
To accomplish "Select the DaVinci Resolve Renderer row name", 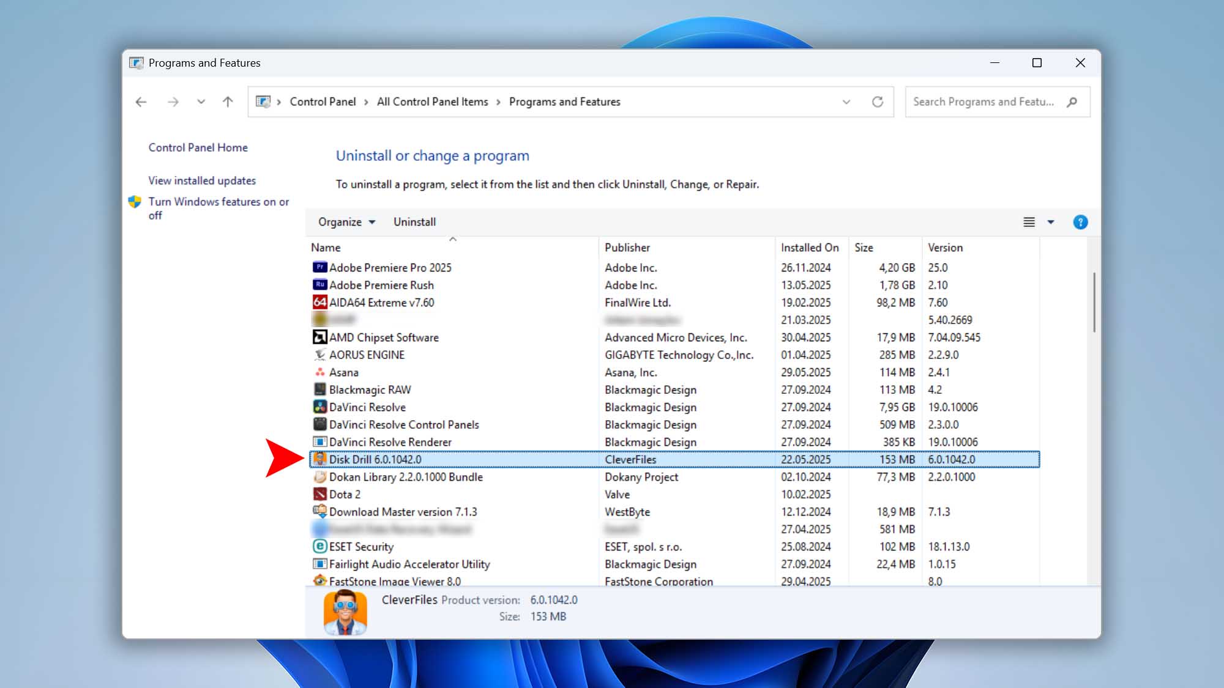I will click(390, 442).
